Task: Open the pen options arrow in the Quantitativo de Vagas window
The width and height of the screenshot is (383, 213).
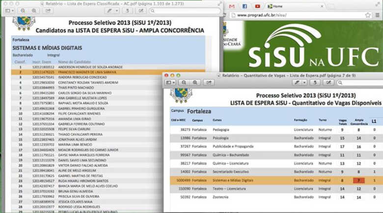Action: tap(304, 83)
